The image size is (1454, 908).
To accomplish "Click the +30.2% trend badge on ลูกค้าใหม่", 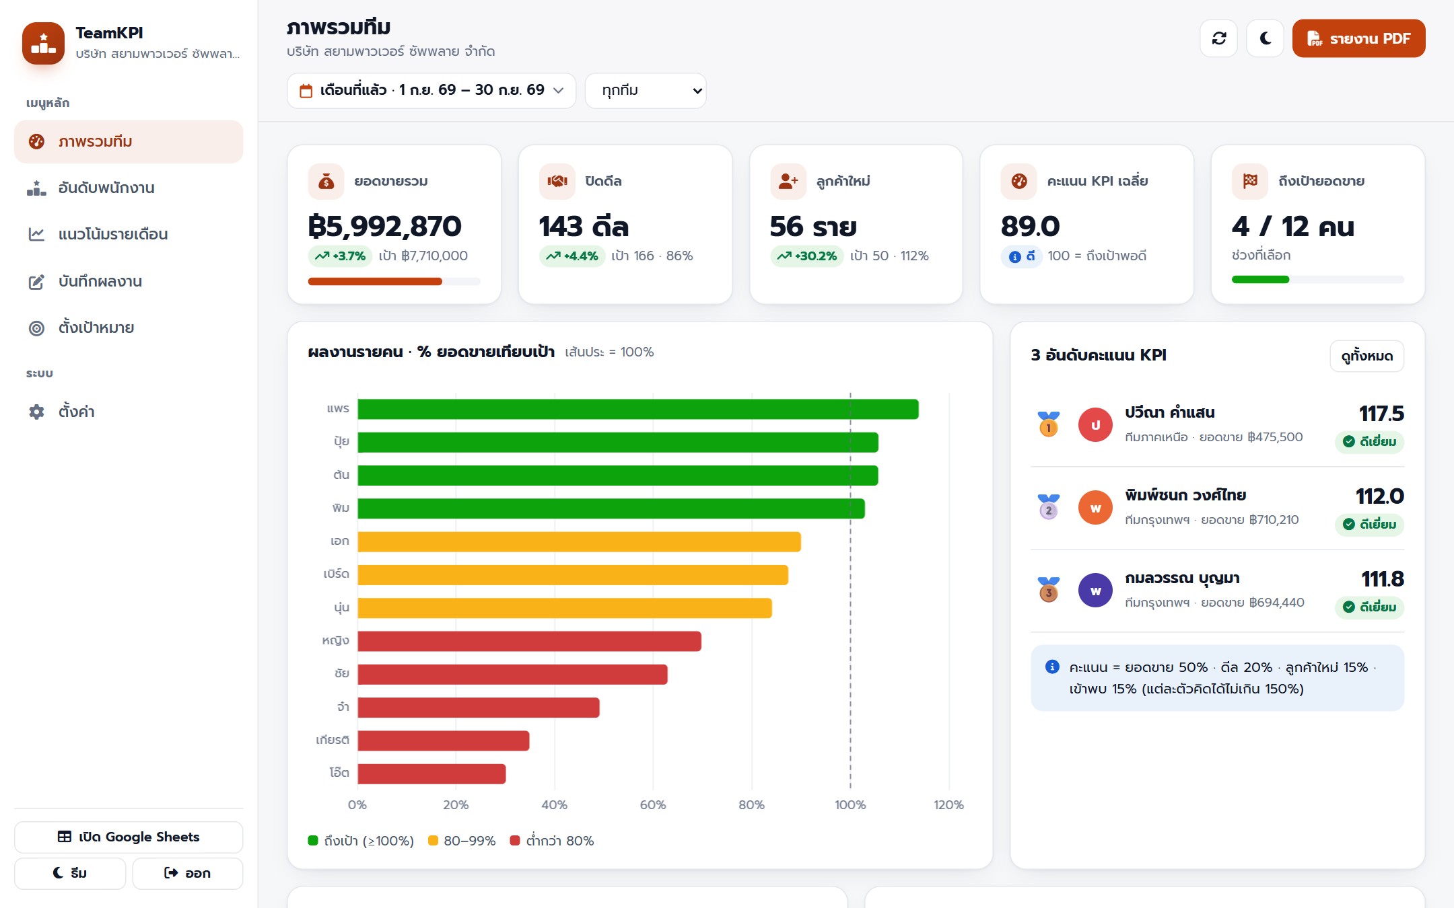I will (x=806, y=256).
